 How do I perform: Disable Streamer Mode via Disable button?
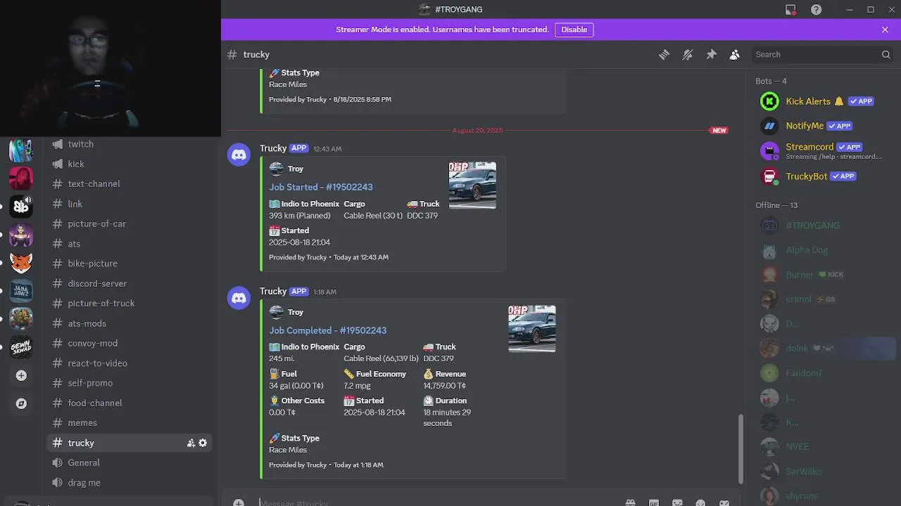(x=574, y=30)
